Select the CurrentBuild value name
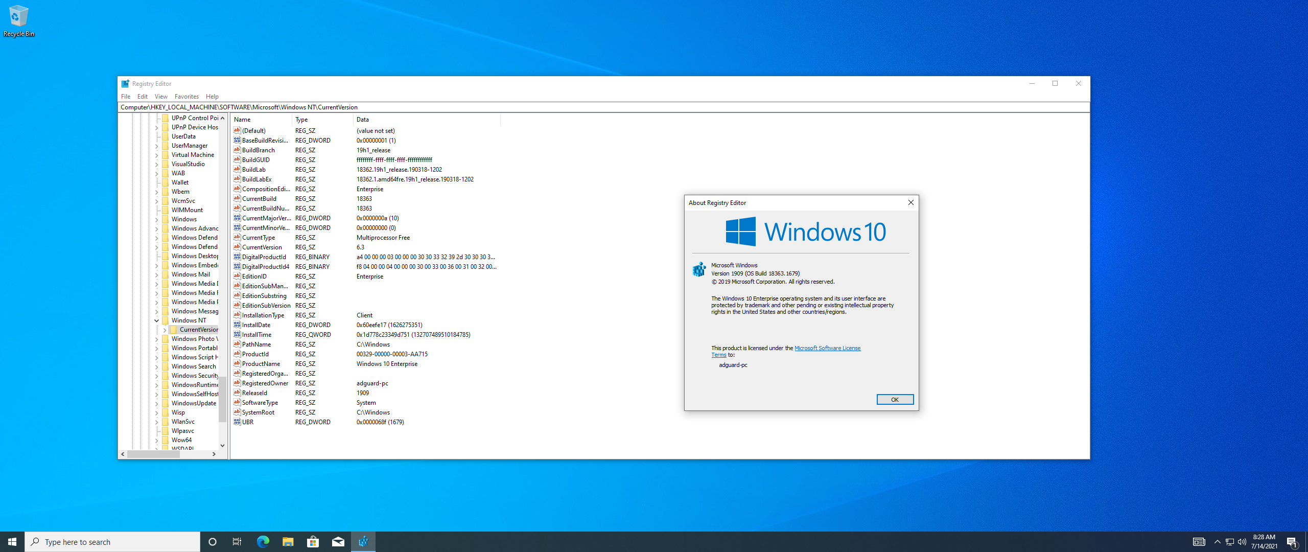The width and height of the screenshot is (1308, 552). (x=259, y=198)
